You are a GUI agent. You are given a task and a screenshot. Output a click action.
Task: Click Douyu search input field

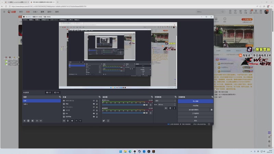pos(209,12)
